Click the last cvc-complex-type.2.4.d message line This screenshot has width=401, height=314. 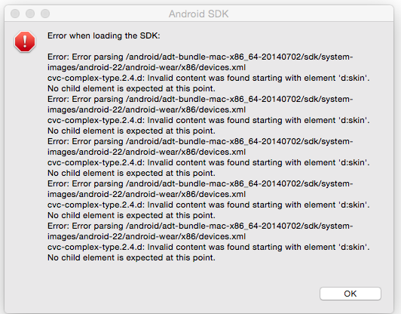209,247
